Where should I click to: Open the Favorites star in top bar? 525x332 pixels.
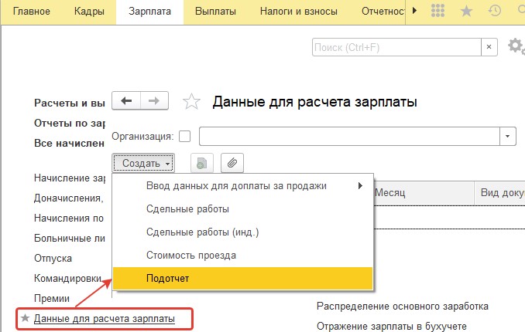click(466, 12)
